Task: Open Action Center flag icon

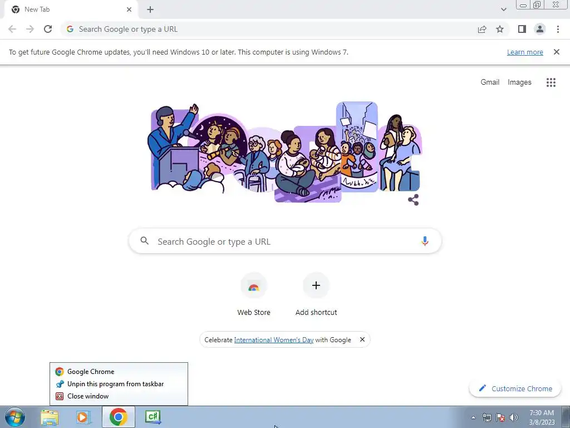Action: click(x=500, y=418)
